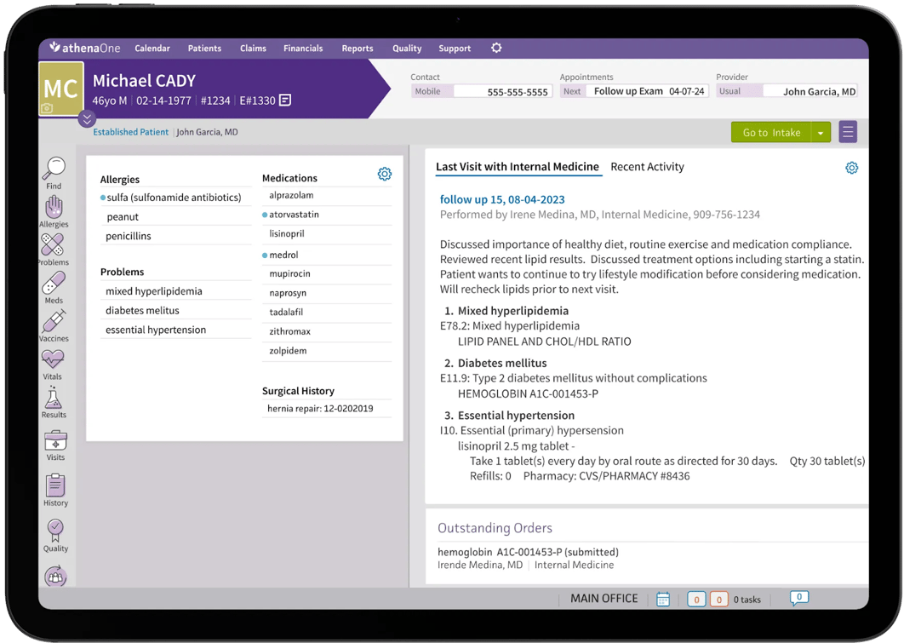This screenshot has width=921, height=643.
Task: Toggle the indicator next to medrol
Action: (266, 255)
